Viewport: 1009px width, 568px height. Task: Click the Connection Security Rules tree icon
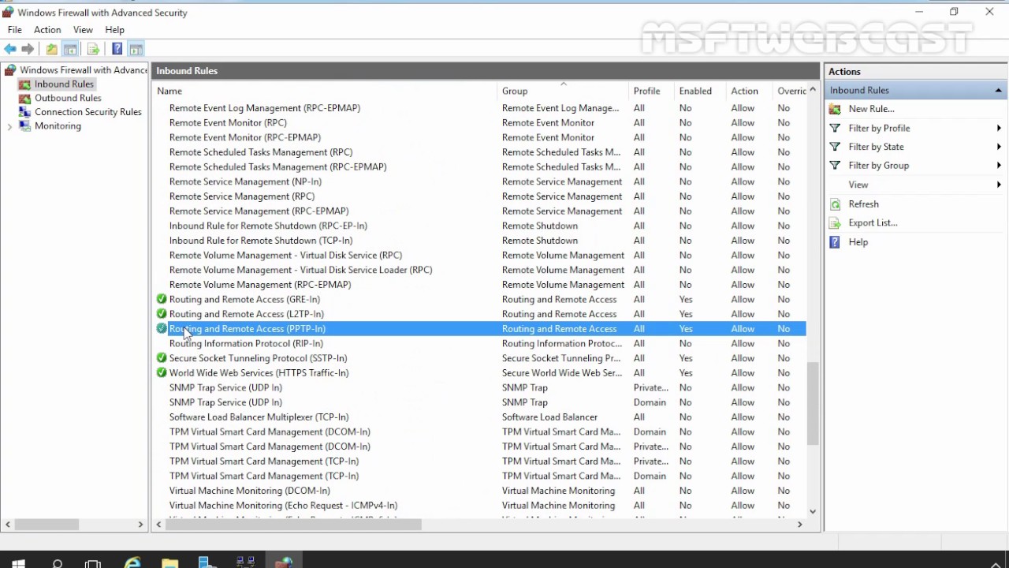24,112
